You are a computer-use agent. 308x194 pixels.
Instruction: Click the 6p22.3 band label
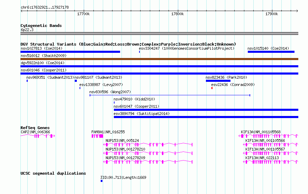click(27, 30)
